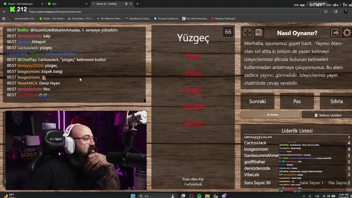Viewport: 352px width, 198px height.
Task: Select bosgeziniom in the leaderboard
Action: point(256,149)
